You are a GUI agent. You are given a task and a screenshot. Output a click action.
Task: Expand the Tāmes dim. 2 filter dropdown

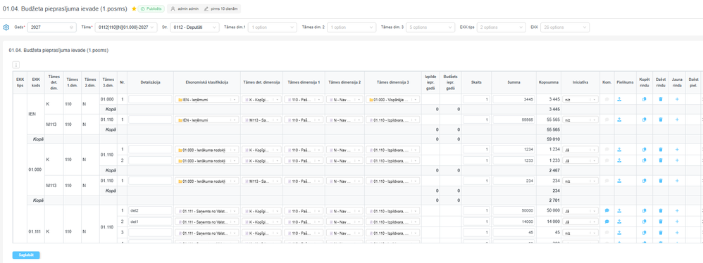tap(351, 27)
